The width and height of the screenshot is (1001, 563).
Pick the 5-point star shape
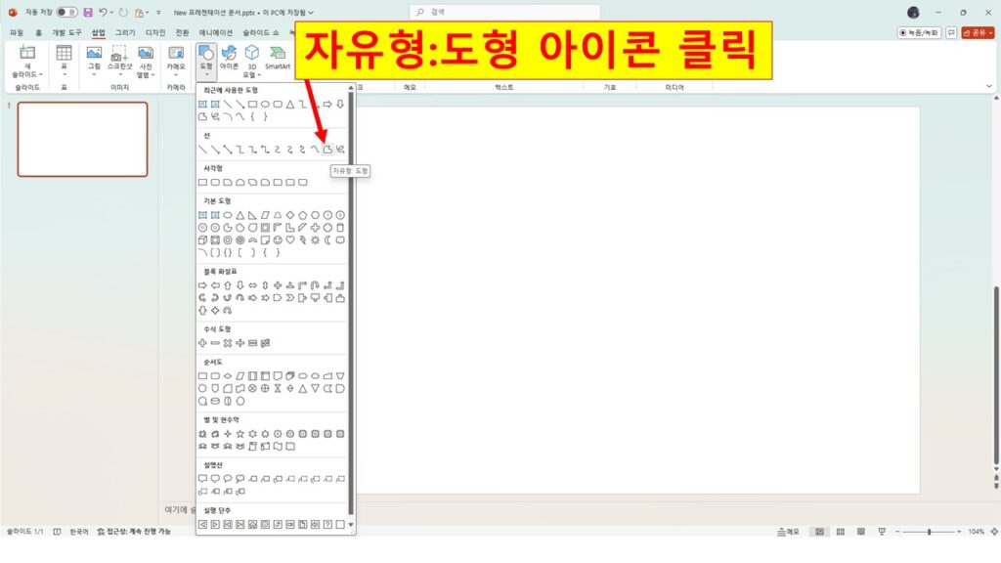[240, 433]
